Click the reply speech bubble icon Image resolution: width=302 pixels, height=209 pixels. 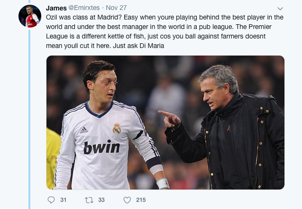point(51,200)
